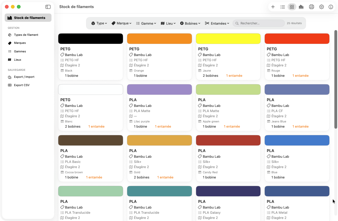The width and height of the screenshot is (338, 221).
Task: Switch to grid view
Action: click(x=292, y=7)
